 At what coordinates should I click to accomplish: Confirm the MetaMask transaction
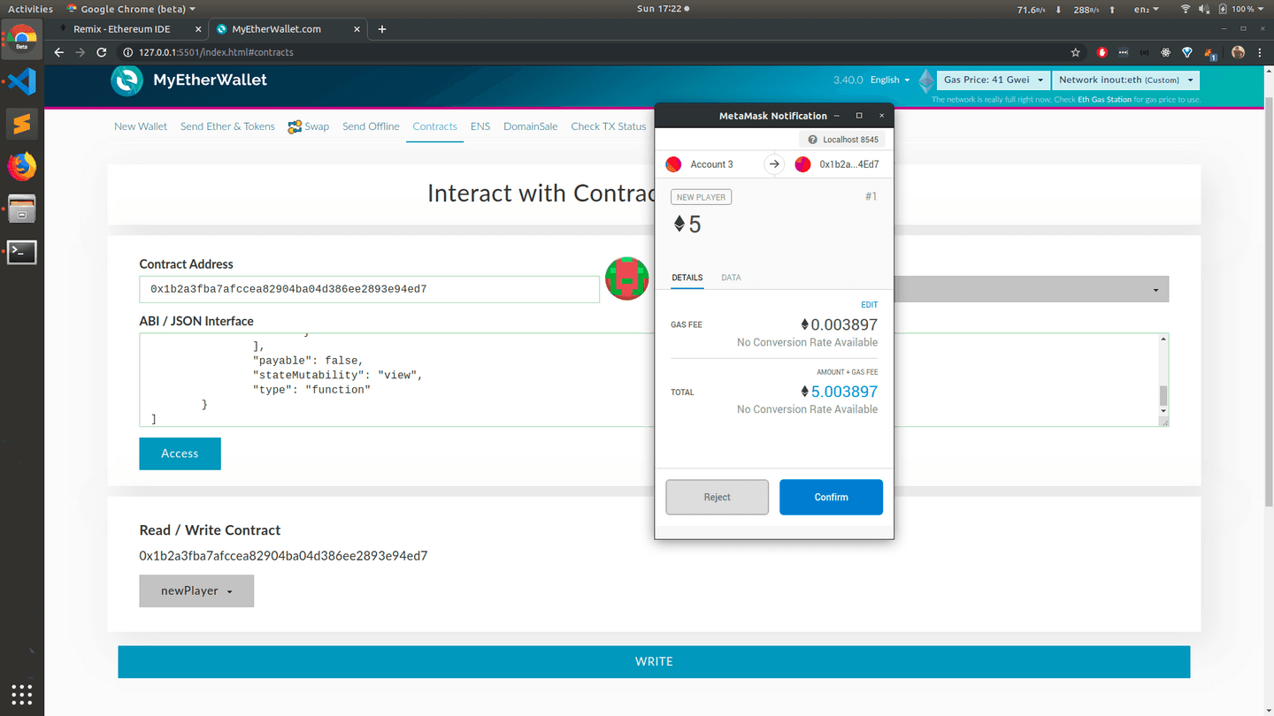coord(831,497)
